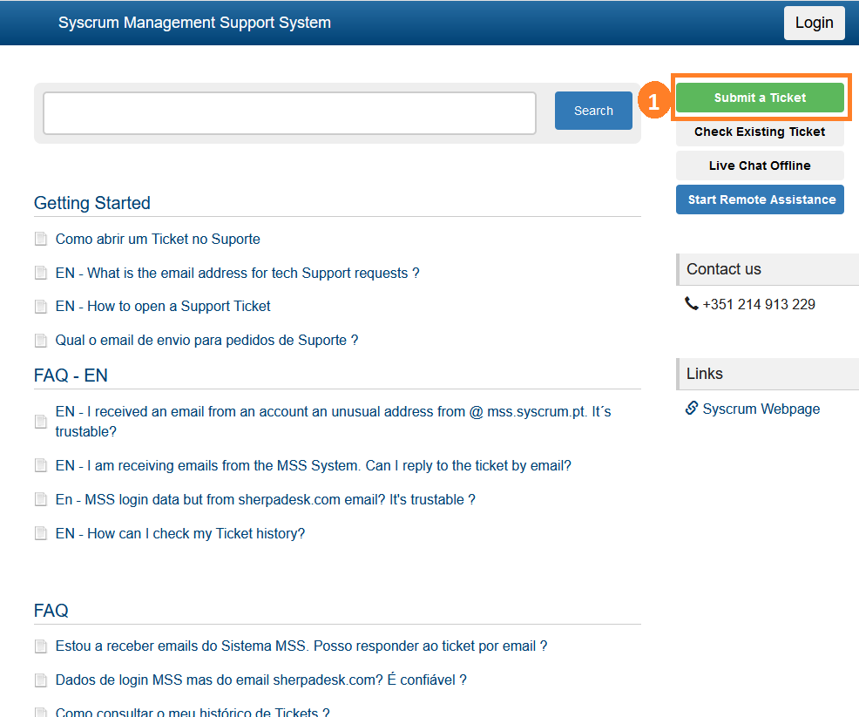
Task: Click the Live Chat Offline button
Action: [759, 166]
